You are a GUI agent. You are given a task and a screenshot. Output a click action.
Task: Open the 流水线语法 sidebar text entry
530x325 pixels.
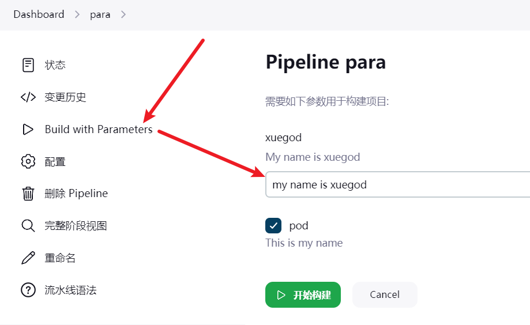tap(70, 290)
